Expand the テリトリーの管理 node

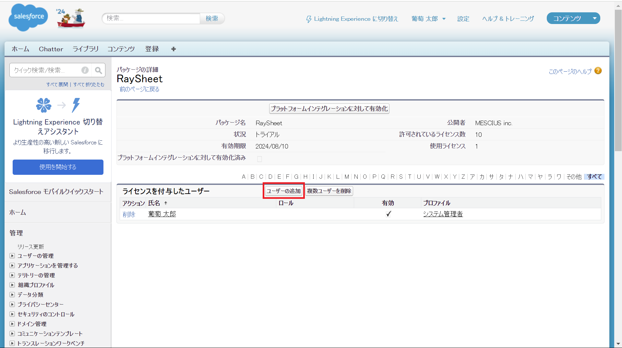point(12,275)
